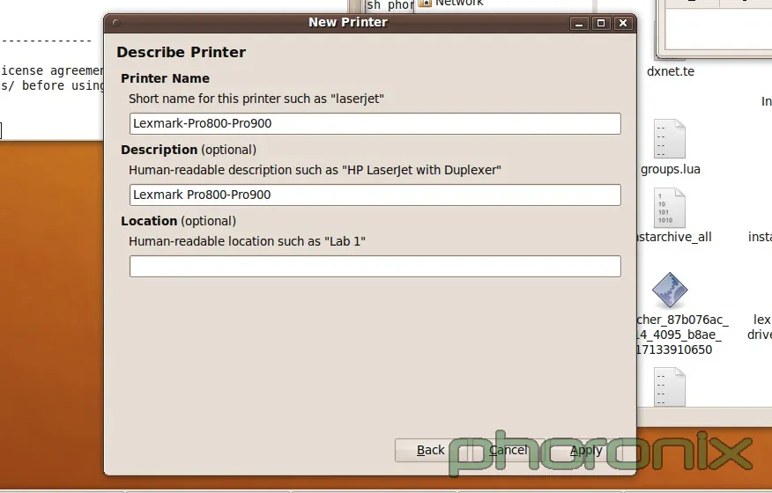The width and height of the screenshot is (772, 493).
Task: Click the groups.lua file label
Action: point(671,169)
